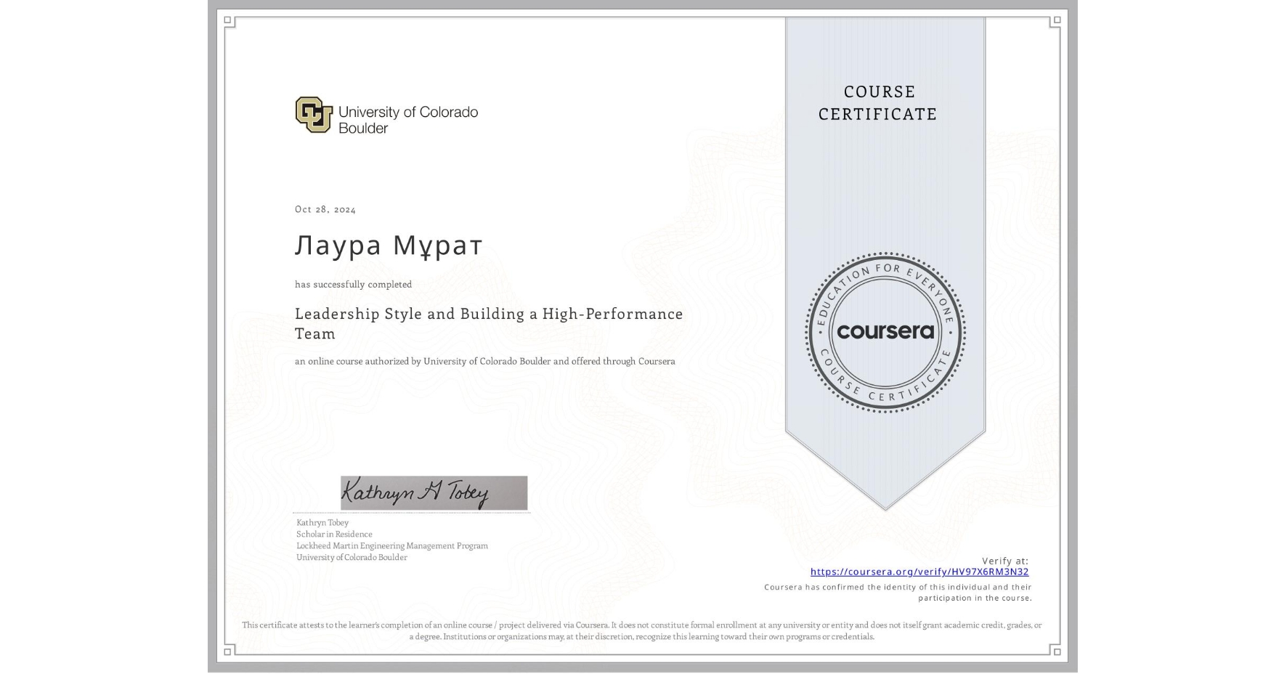1287x674 pixels.
Task: Click 'Lockheed Martin Engineering Management Program' text
Action: click(392, 545)
